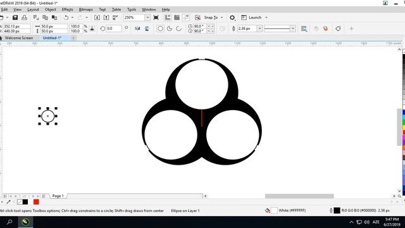405x228 pixels.
Task: Expand the Undo history dropdown arrow
Action: click(72, 18)
